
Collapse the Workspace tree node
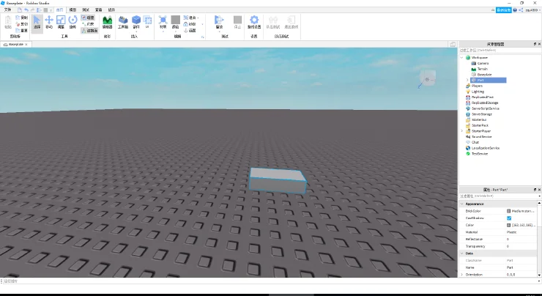[462, 57]
